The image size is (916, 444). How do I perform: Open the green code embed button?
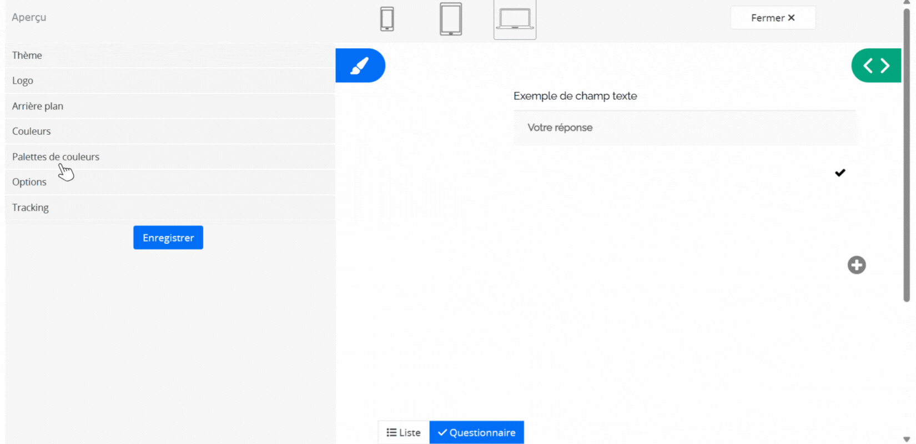(x=876, y=65)
